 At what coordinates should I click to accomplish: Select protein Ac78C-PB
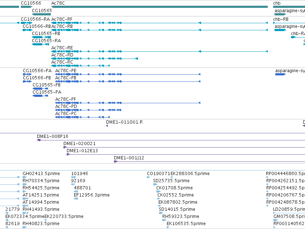click(x=128, y=81)
